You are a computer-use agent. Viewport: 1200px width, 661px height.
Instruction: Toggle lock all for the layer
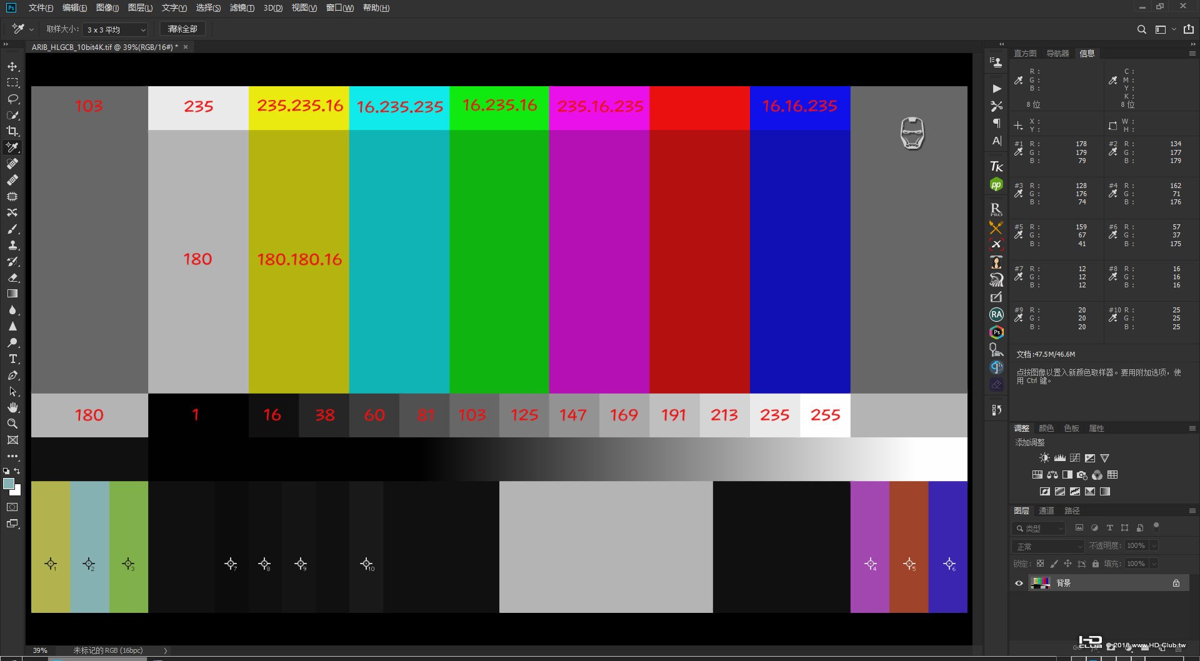pos(1095,564)
